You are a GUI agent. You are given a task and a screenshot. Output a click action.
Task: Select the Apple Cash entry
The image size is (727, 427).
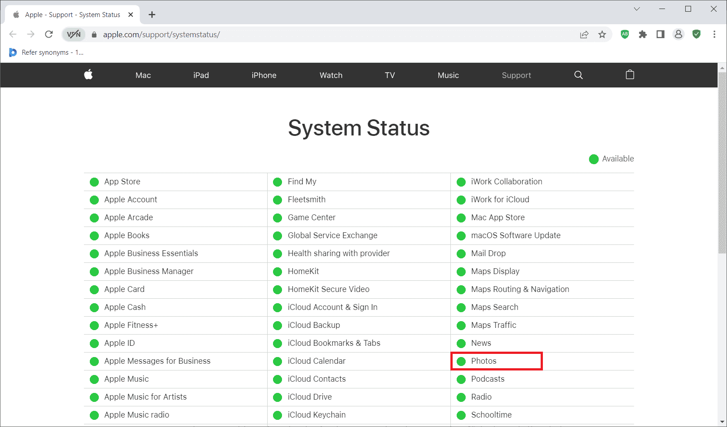(x=125, y=307)
